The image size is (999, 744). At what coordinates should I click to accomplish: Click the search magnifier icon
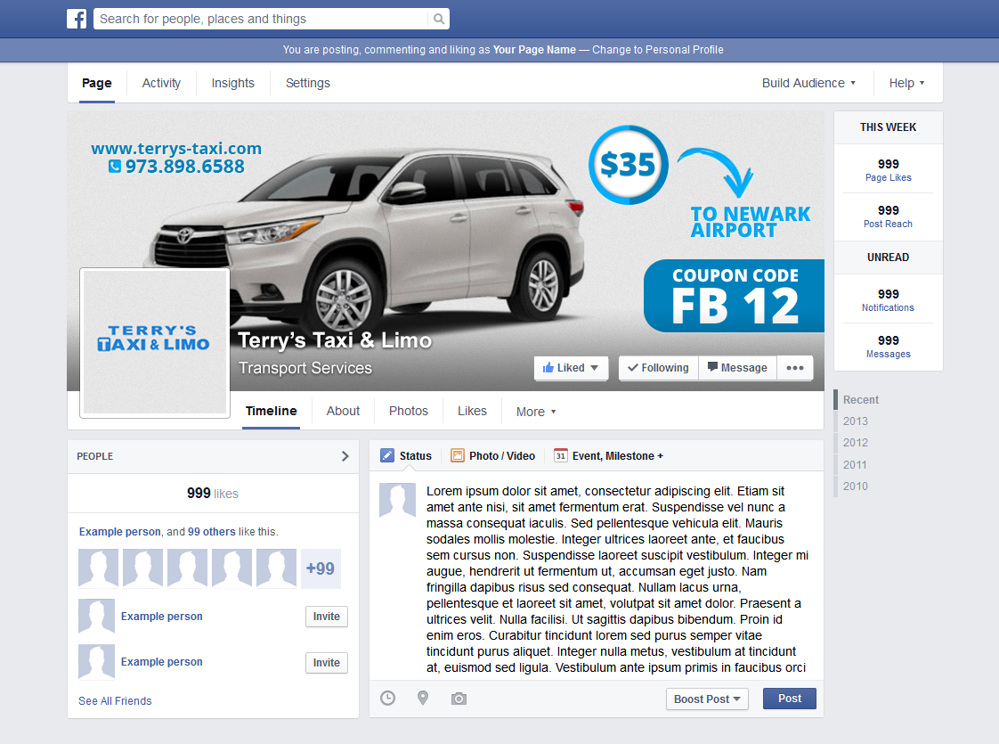click(x=439, y=19)
